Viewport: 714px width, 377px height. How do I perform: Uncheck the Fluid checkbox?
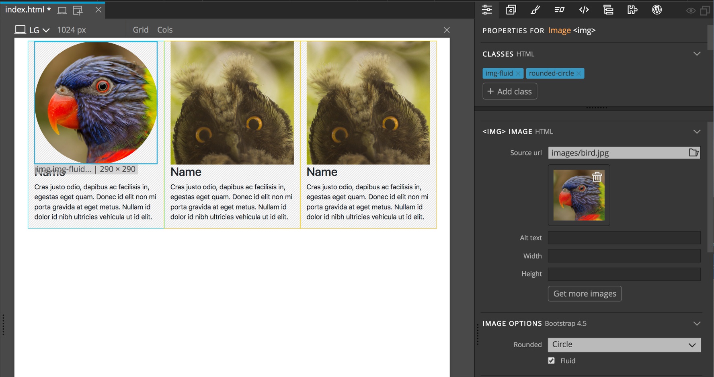(551, 361)
